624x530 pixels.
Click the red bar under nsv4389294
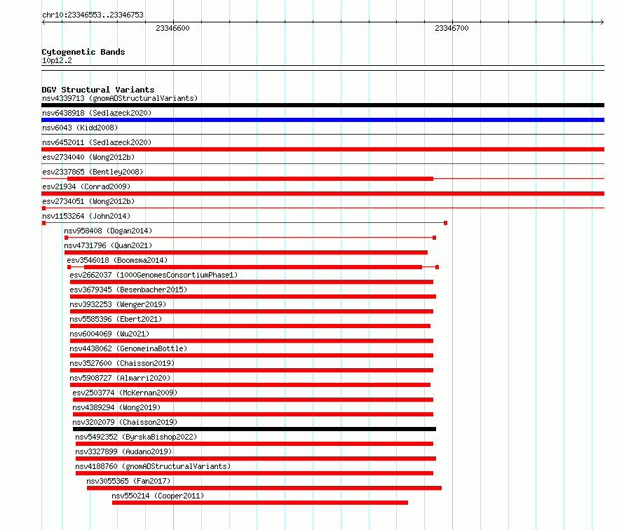(253, 414)
